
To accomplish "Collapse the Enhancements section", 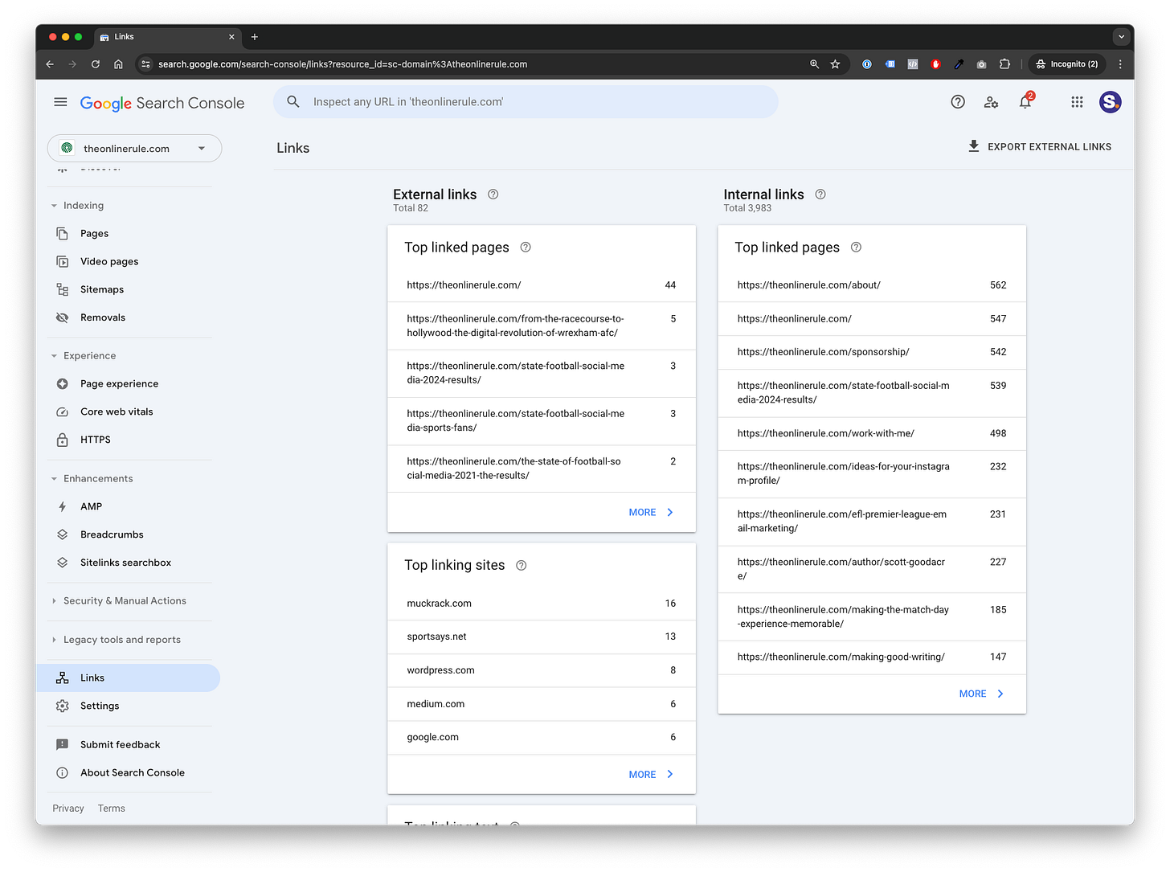I will (55, 479).
